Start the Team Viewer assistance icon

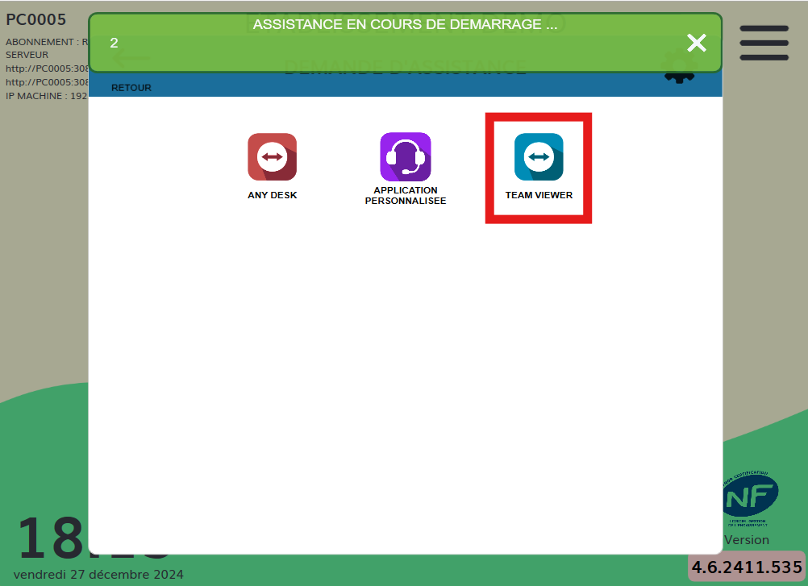(539, 156)
